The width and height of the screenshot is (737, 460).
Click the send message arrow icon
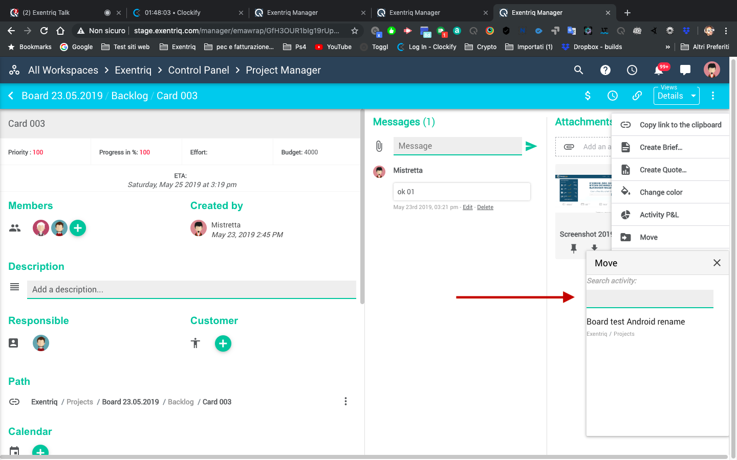[531, 146]
